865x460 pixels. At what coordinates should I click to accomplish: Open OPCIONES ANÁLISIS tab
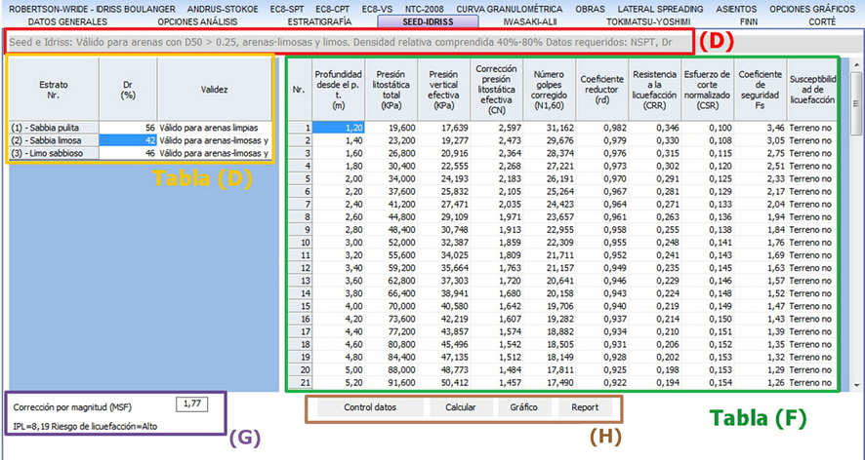(197, 22)
